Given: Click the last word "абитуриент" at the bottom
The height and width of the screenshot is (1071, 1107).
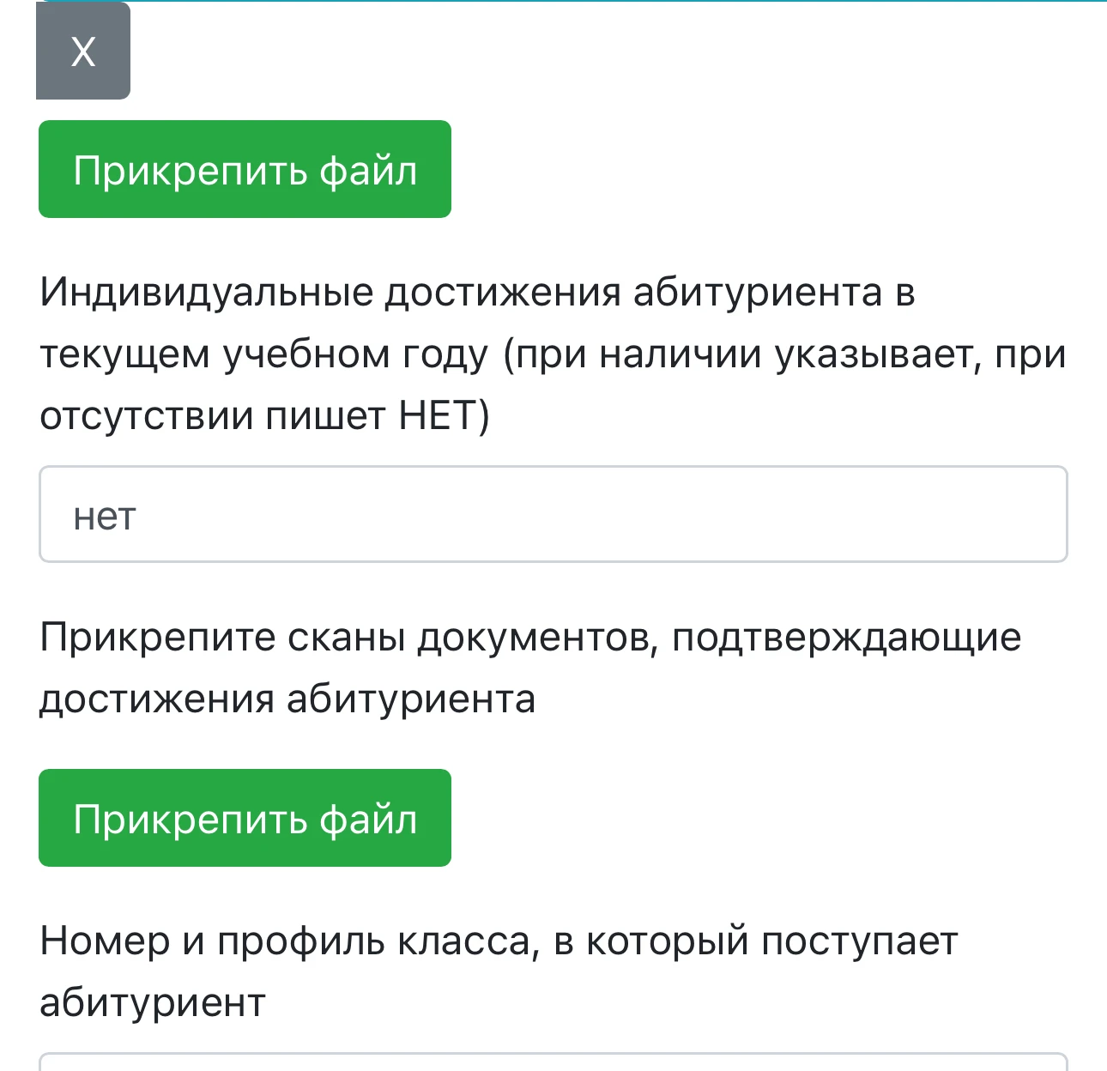Looking at the screenshot, I should tap(153, 1002).
